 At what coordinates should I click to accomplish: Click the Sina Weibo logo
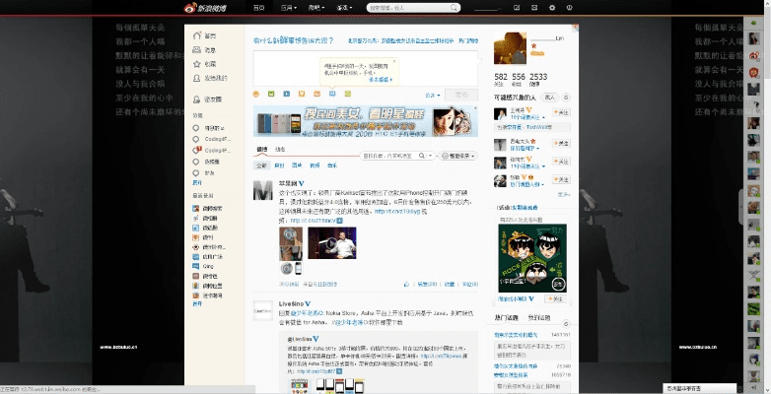[x=211, y=7]
